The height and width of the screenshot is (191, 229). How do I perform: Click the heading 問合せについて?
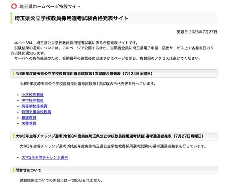point(28,170)
